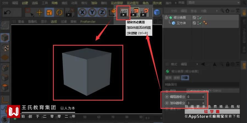The width and height of the screenshot is (247, 123).
Task: Click 渲染器细分 keyframe circle
Action: (167, 103)
